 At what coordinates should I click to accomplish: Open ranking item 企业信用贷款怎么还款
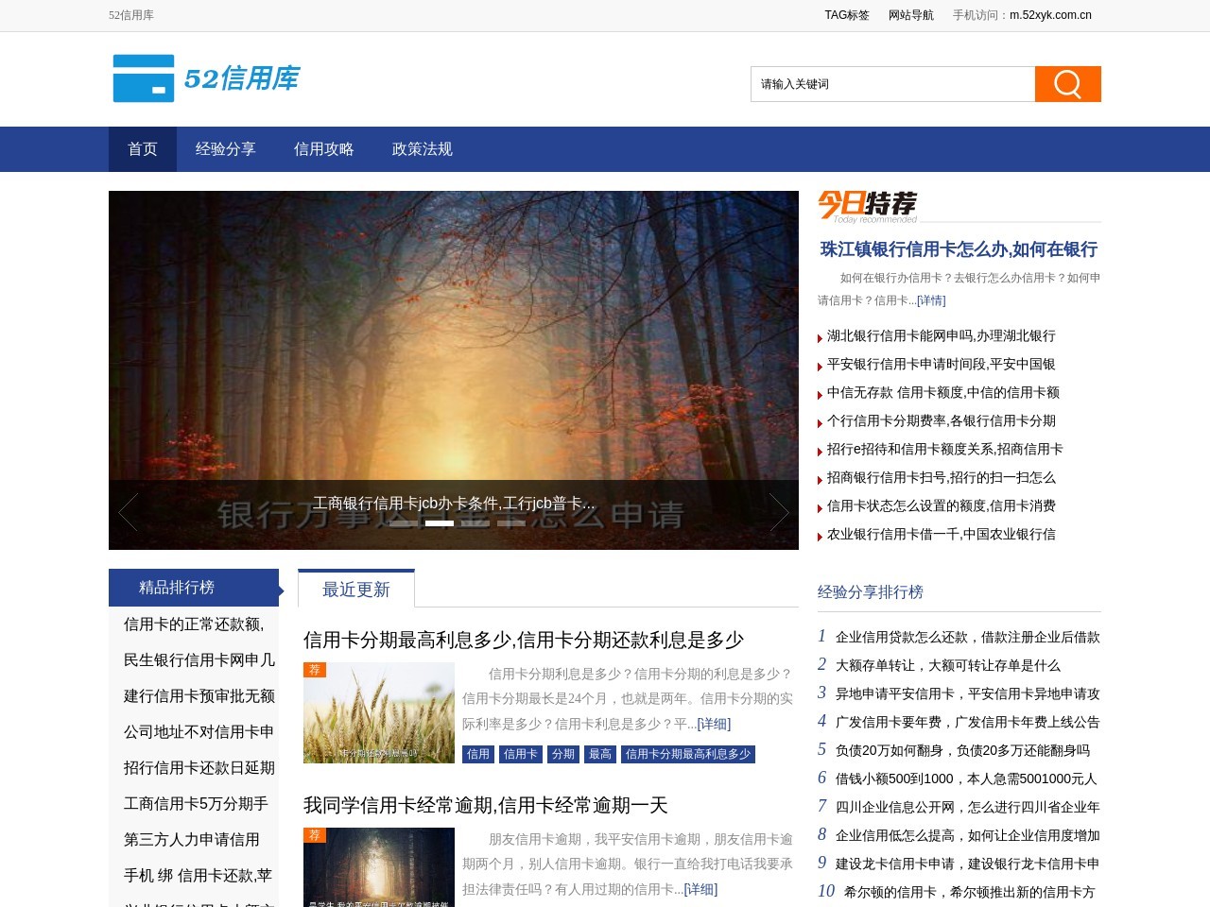(x=964, y=637)
